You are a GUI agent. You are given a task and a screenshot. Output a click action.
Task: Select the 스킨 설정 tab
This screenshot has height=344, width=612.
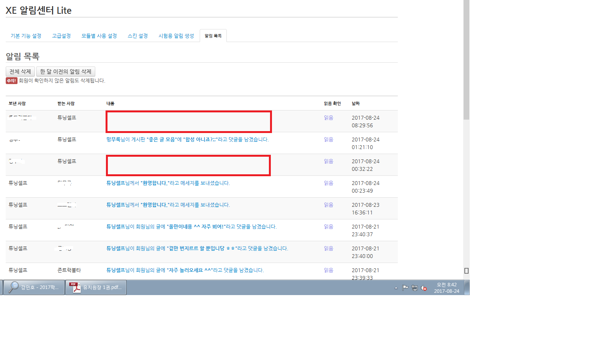click(138, 36)
